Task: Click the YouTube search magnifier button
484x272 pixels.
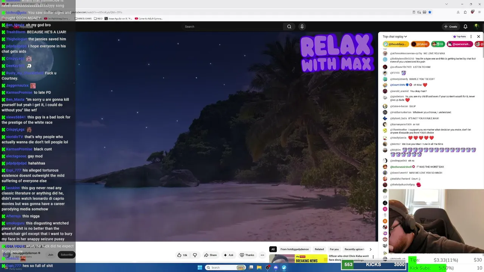Action: [289, 26]
